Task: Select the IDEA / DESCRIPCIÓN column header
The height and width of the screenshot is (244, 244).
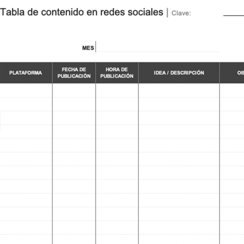Action: [179, 73]
